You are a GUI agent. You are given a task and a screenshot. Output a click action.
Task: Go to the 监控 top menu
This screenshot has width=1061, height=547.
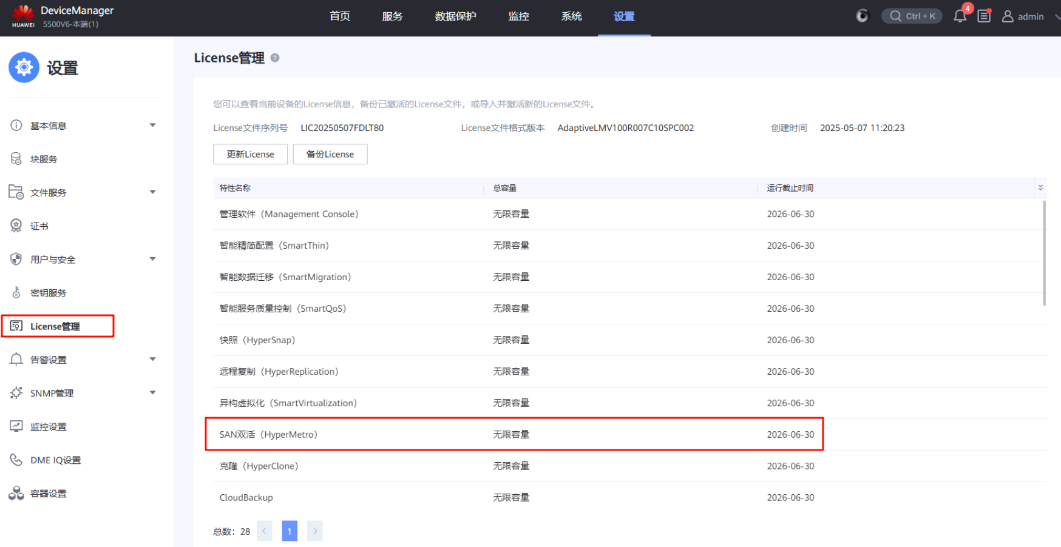518,16
